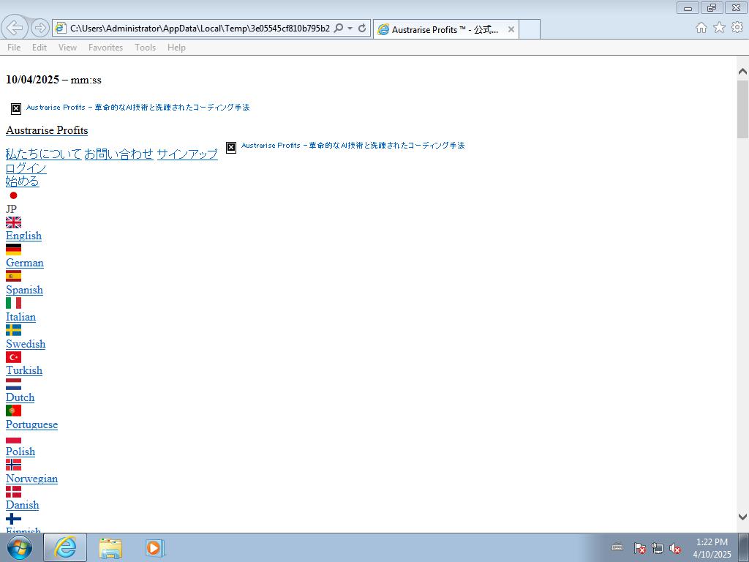The image size is (749, 562).
Task: Open a new blank tab
Action: pyautogui.click(x=530, y=29)
